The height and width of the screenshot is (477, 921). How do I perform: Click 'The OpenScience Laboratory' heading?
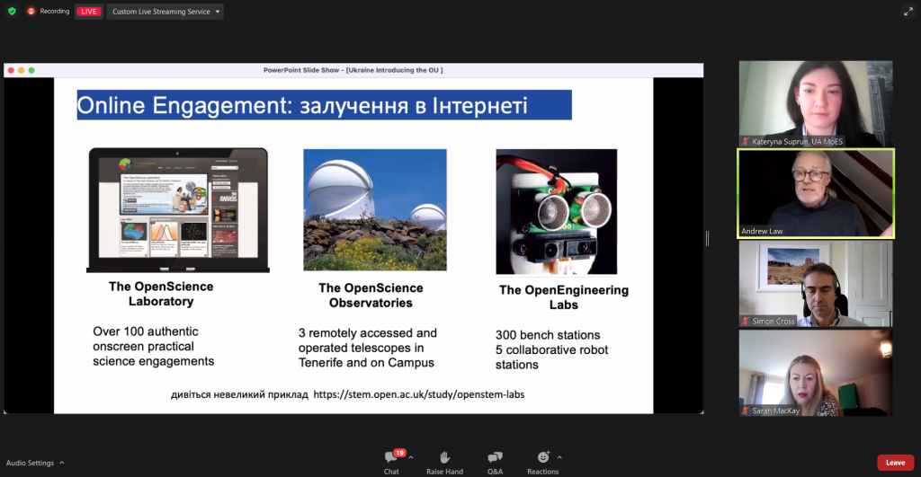click(161, 294)
